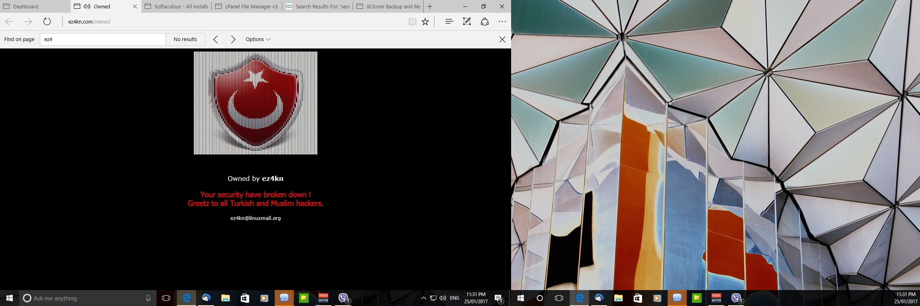Open File Explorer on left monitor taskbar

[226, 298]
